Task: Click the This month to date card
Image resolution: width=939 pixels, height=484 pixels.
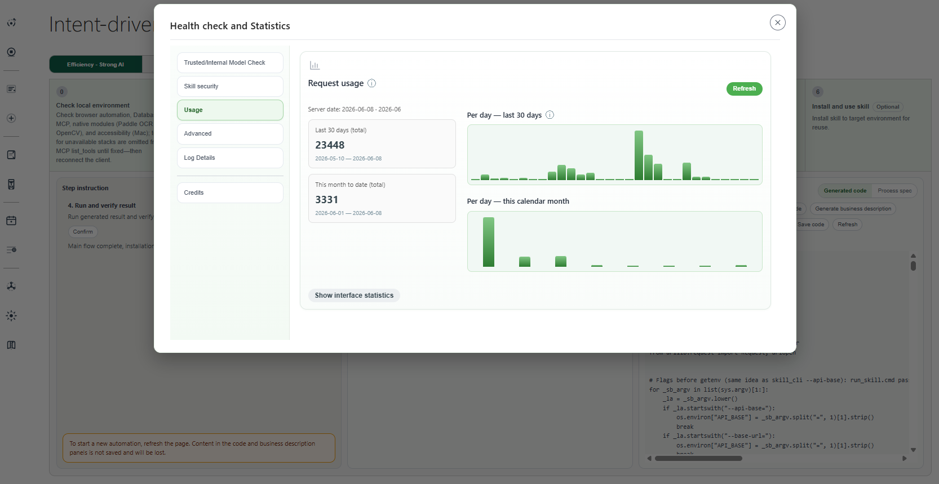Action: click(382, 198)
